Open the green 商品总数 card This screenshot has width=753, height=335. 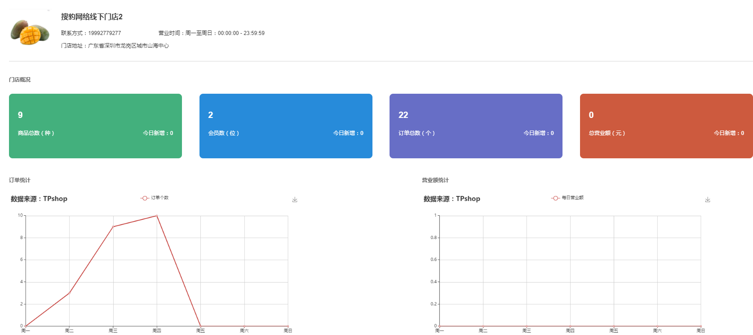[95, 126]
